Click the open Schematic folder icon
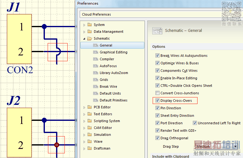The height and width of the screenshot is (158, 243). (x=90, y=38)
